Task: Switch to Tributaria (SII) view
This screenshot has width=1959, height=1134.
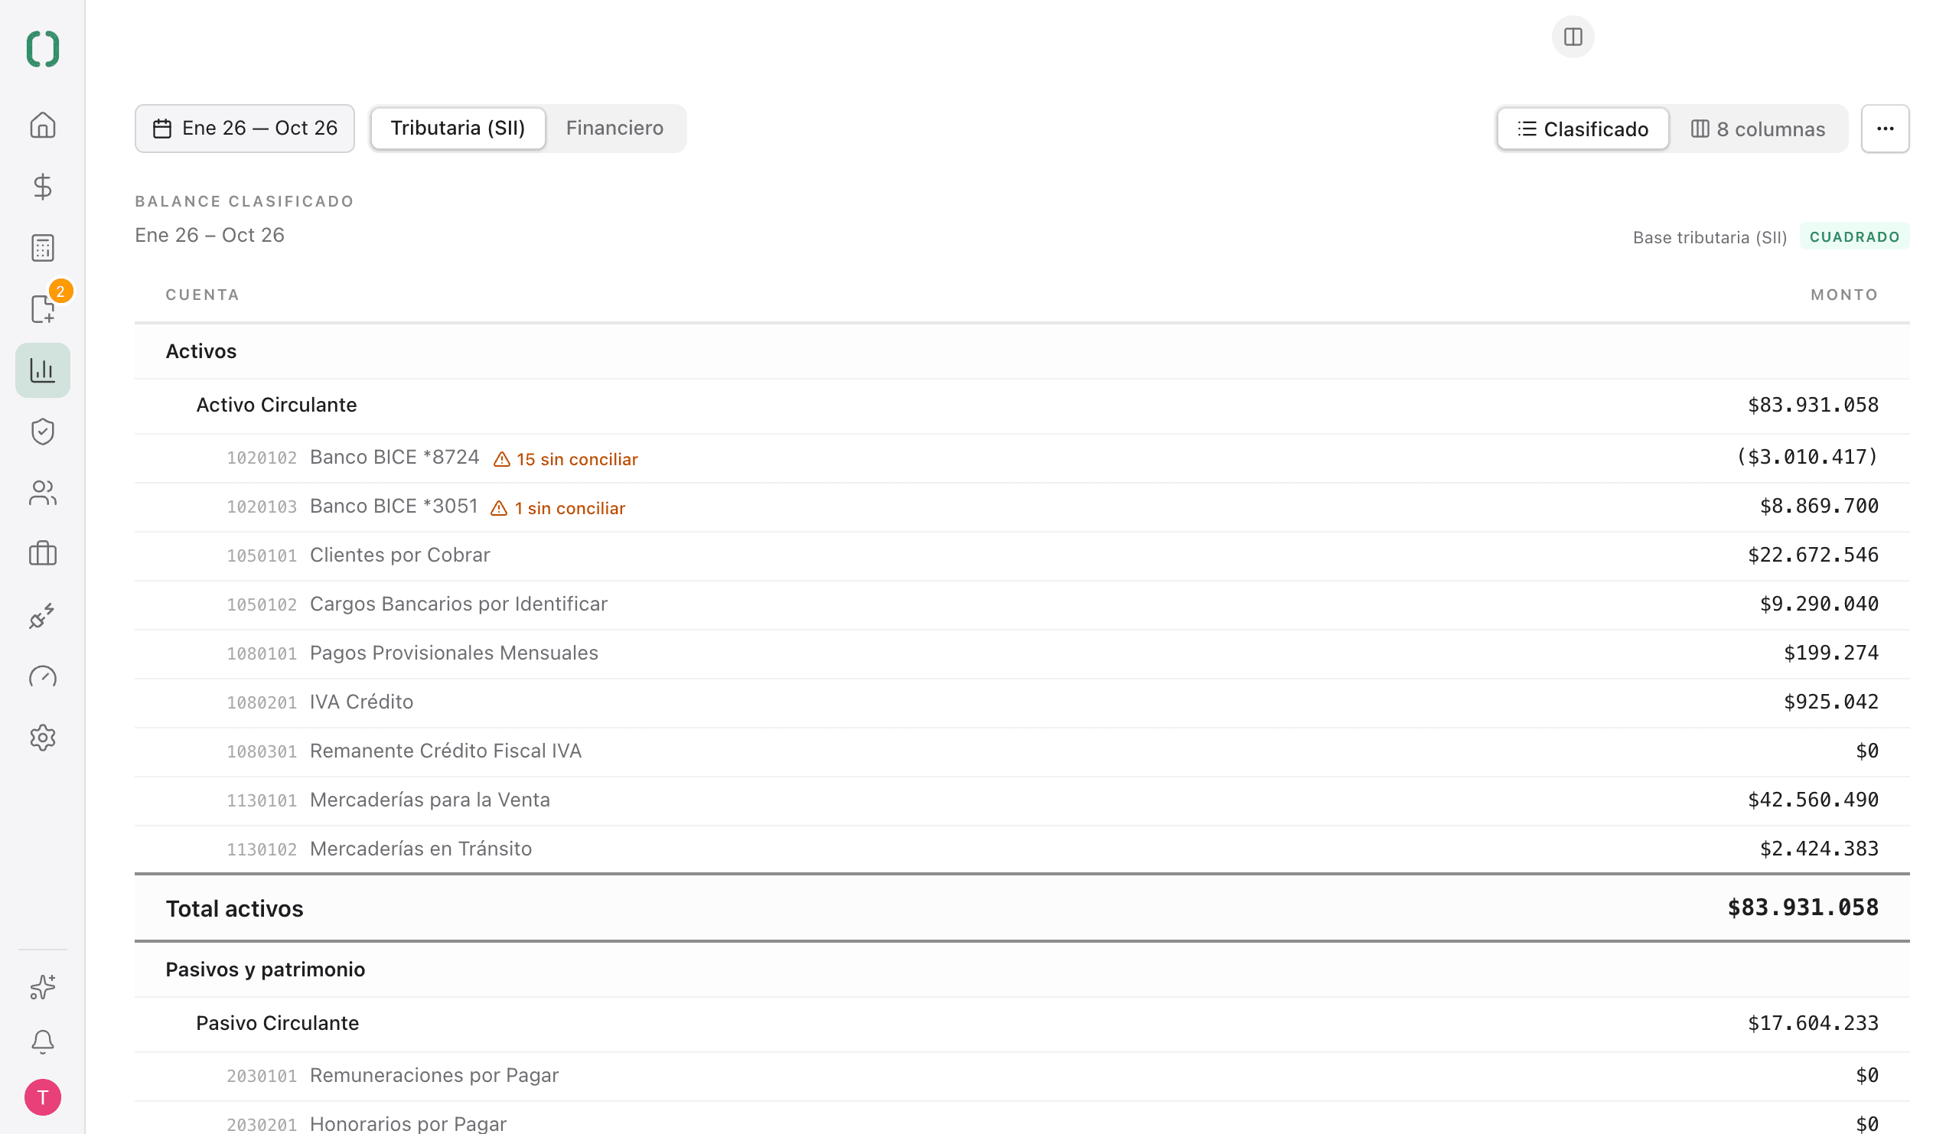Action: point(458,129)
